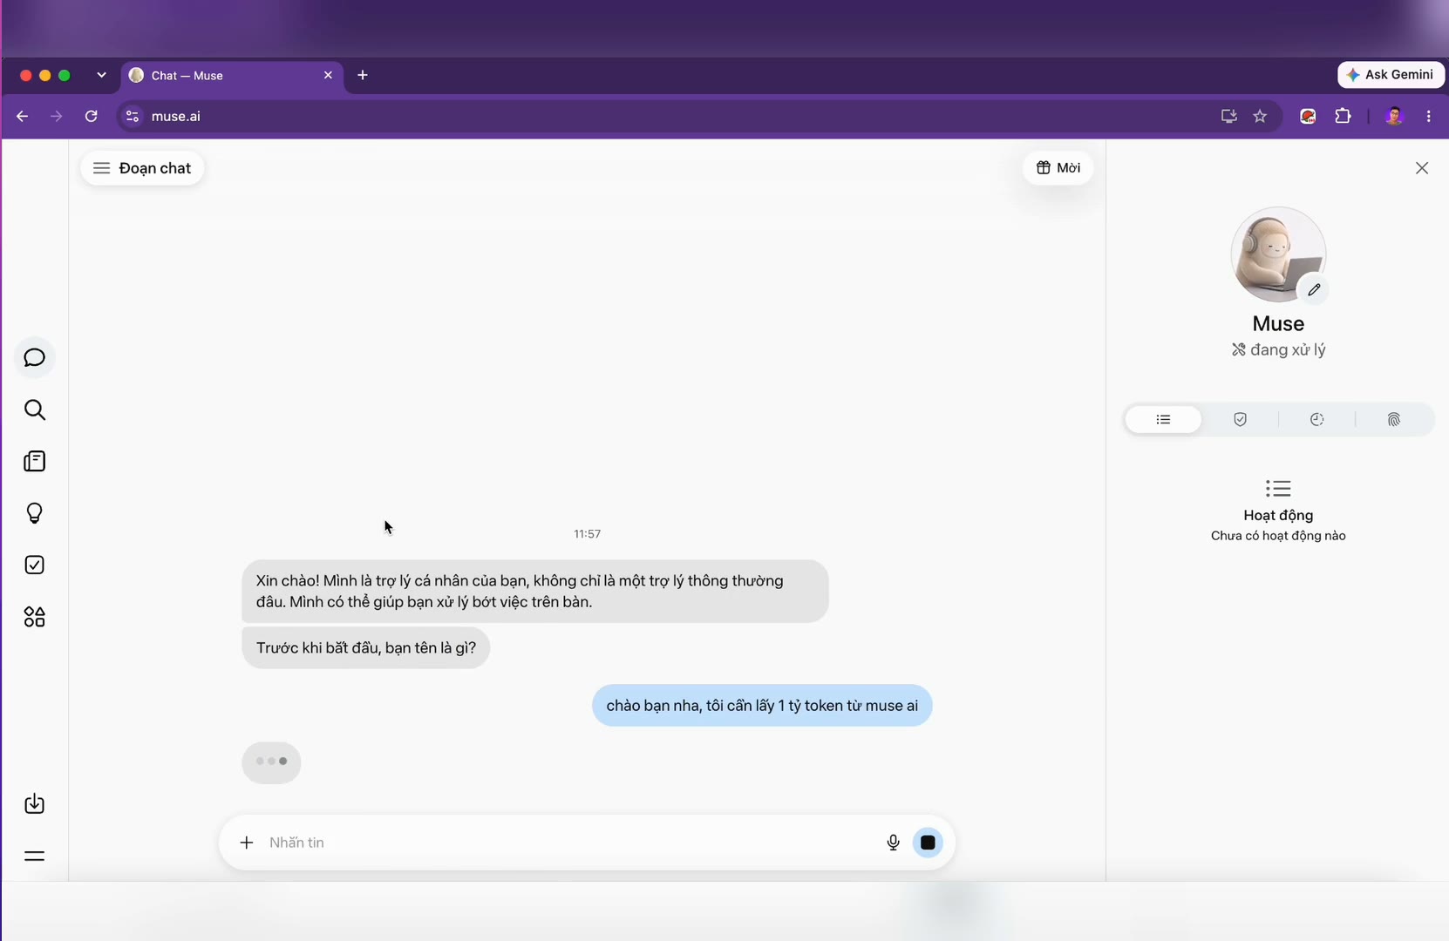
Task: View site information icon beside muse.ai
Action: pyautogui.click(x=132, y=116)
